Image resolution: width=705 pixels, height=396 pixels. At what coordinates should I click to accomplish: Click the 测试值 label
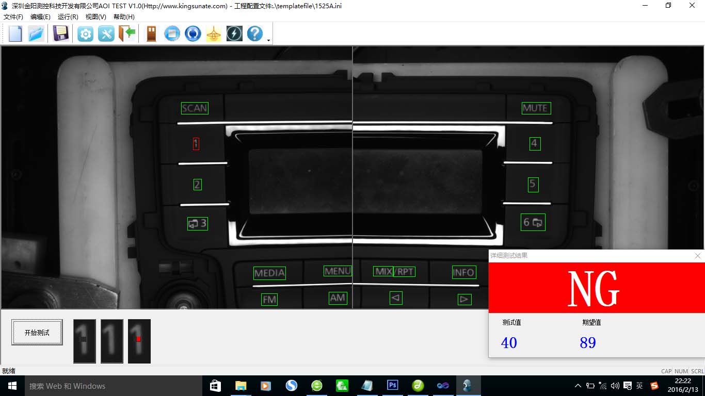coord(511,322)
